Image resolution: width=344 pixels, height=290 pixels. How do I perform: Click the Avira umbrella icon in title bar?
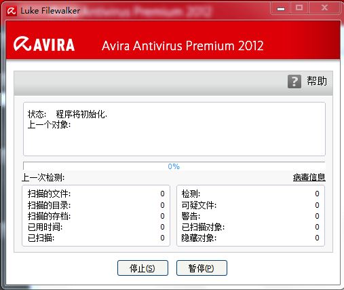coord(12,11)
